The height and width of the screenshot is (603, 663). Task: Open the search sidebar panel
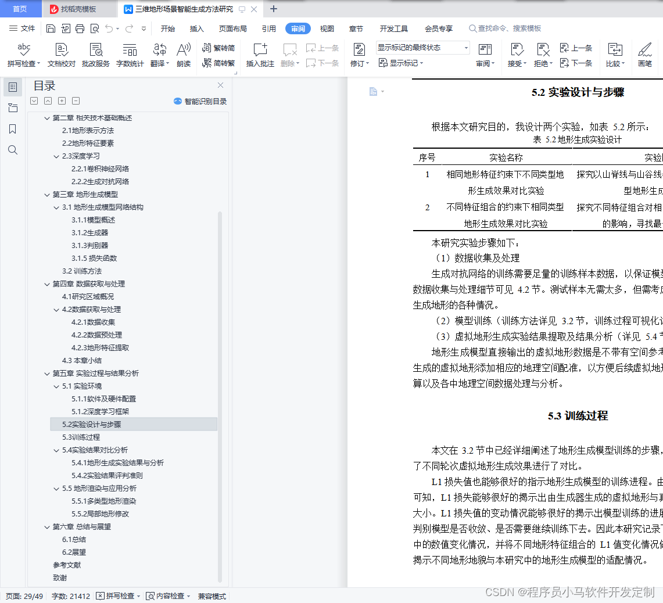click(x=13, y=150)
